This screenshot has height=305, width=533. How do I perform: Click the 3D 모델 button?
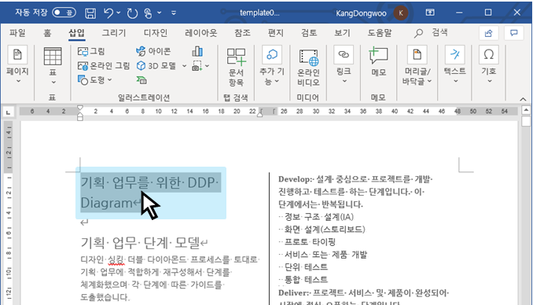(156, 65)
